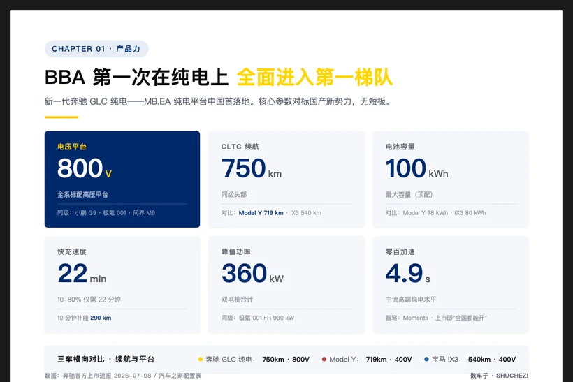Image resolution: width=573 pixels, height=382 pixels.
Task: Click the heading text "BBA 第一次在纯电上"
Action: pyautogui.click(x=136, y=78)
